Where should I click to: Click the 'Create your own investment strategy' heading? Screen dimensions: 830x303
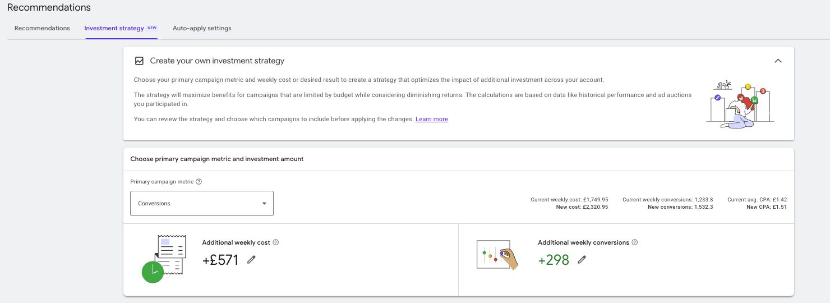point(217,61)
